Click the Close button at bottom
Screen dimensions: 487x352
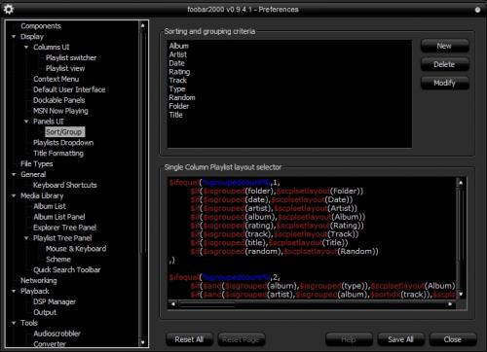(x=453, y=339)
